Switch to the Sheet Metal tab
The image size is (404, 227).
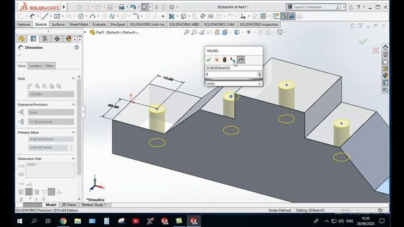coord(78,25)
